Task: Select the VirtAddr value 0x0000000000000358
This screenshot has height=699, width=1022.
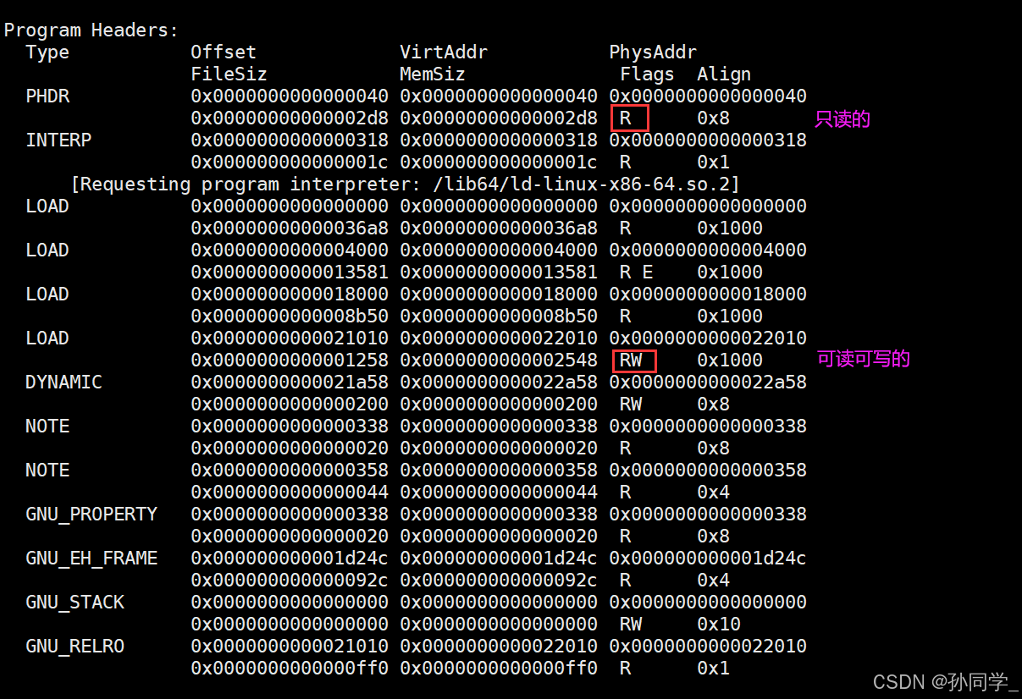Action: 499,471
